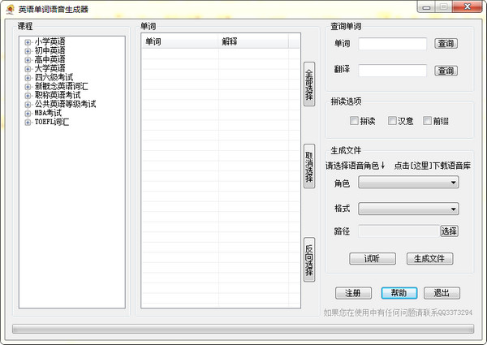
Task: Toggle the 汉意 checkbox
Action: coord(392,121)
